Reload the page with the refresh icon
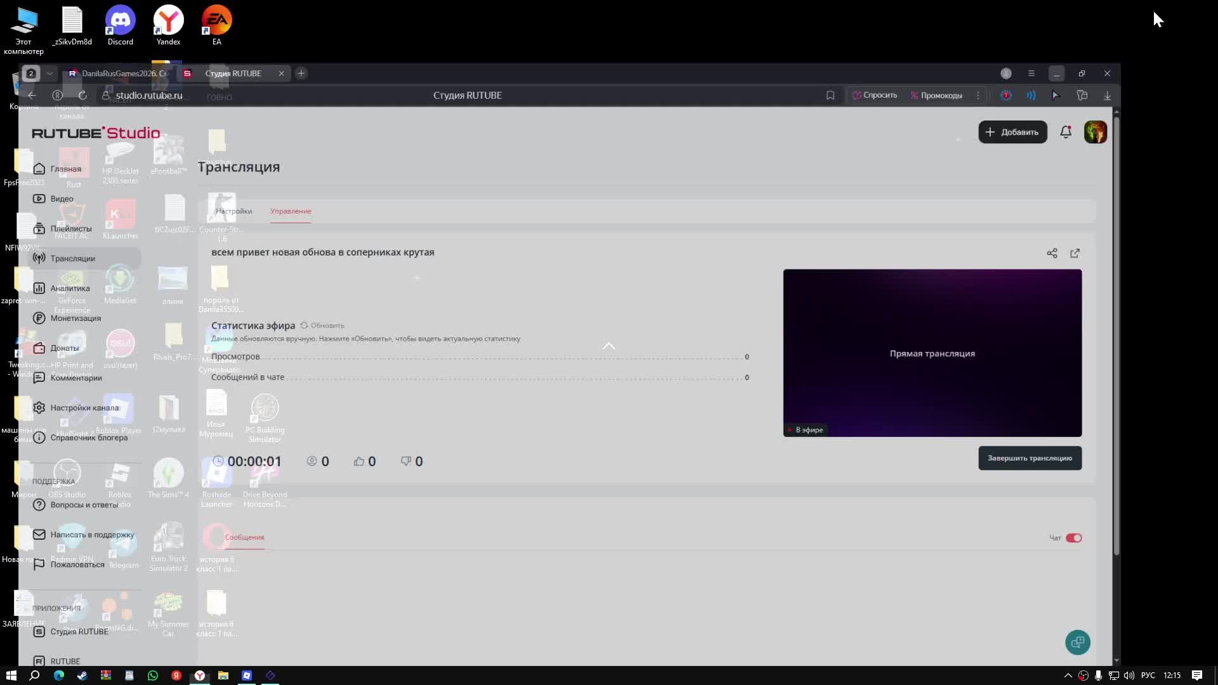 (82, 95)
